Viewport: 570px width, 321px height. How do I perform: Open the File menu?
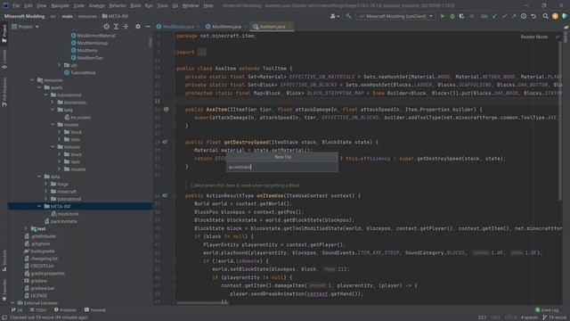pos(16,6)
